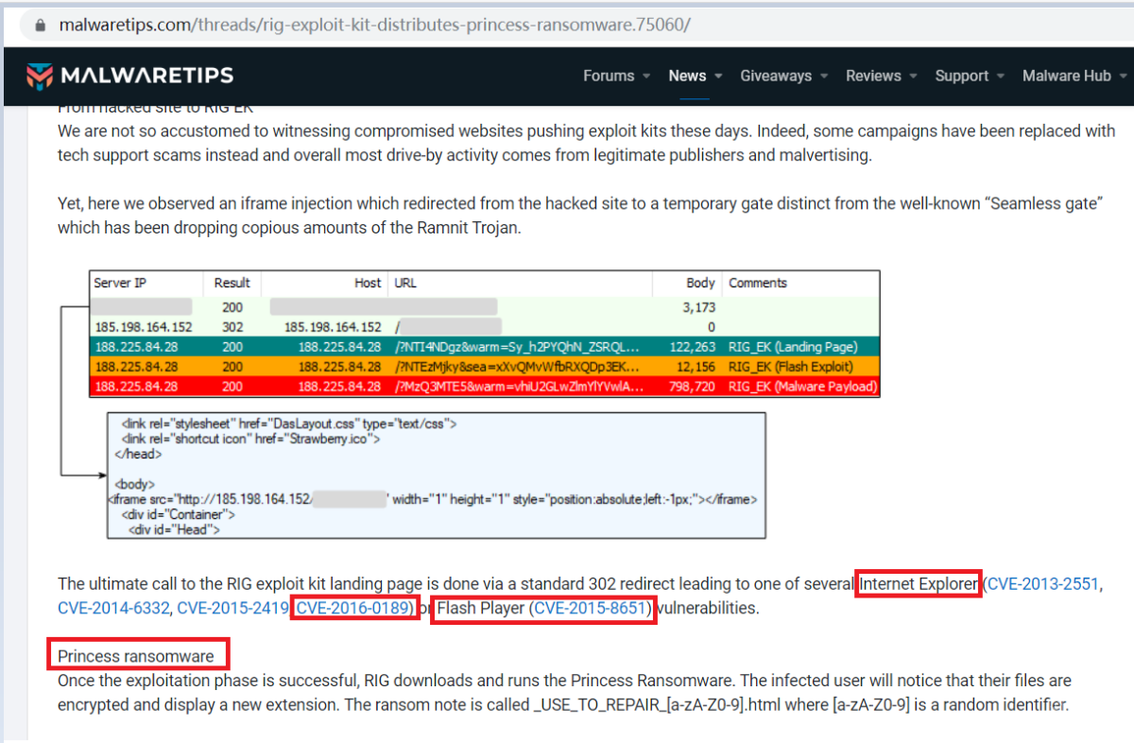Screen dimensions: 1134x743
Task: Expand the News dropdown arrow
Action: tap(718, 77)
